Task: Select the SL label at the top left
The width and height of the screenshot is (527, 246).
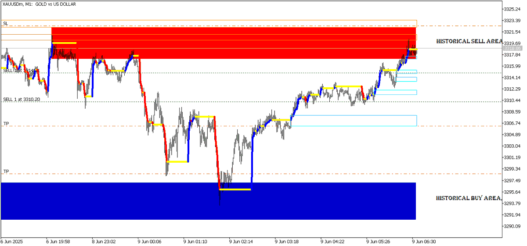Action: (x=5, y=23)
